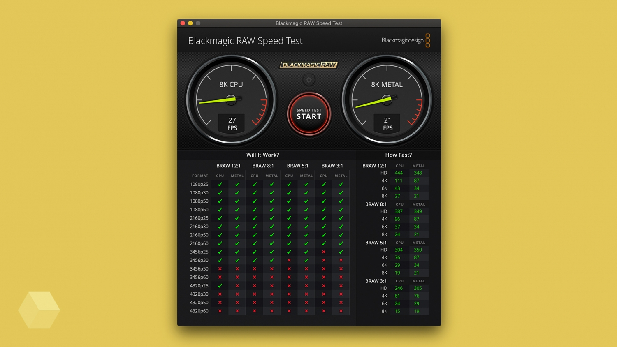Click BRAW 5:1 HD METAL value 350
The width and height of the screenshot is (617, 347).
pos(418,250)
